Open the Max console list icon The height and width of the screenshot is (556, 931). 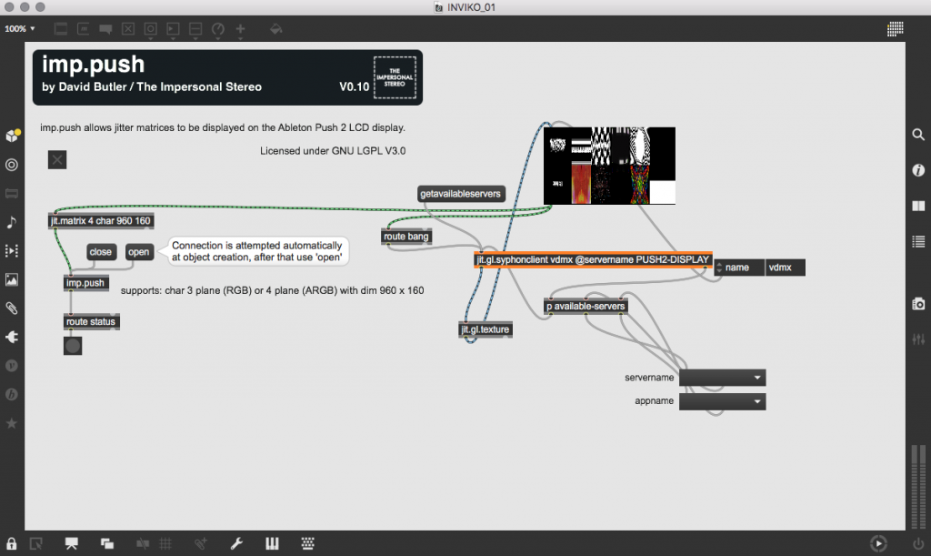point(918,242)
